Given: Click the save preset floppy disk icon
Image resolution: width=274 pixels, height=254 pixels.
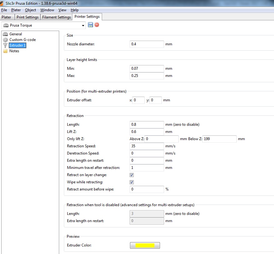Looking at the screenshot, I should pyautogui.click(x=90, y=25).
